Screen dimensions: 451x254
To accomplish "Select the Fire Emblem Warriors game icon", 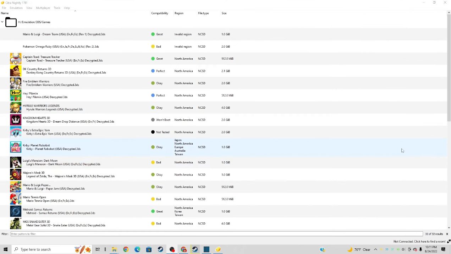I will click(x=16, y=83).
